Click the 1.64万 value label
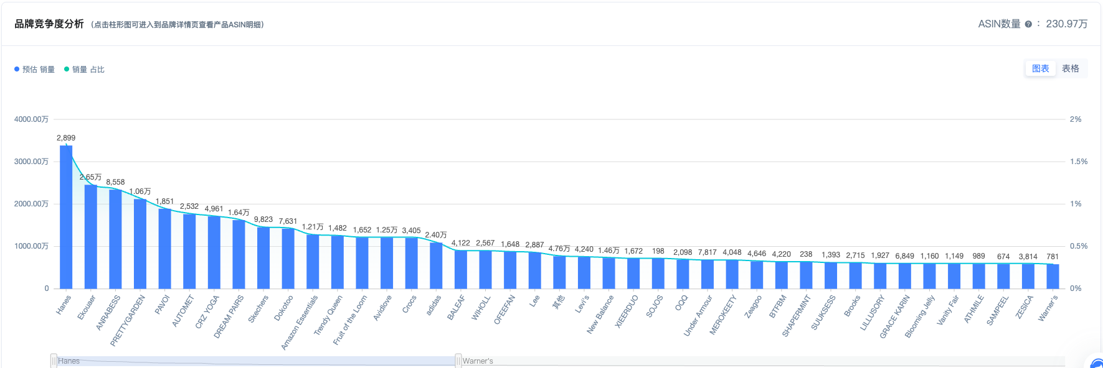Screen dimensions: 1103x368 pos(239,213)
